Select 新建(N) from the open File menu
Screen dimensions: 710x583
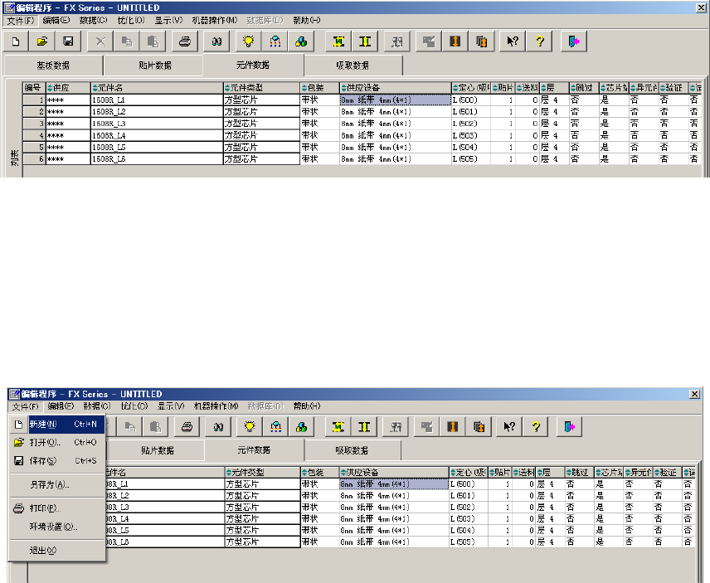[x=57, y=424]
